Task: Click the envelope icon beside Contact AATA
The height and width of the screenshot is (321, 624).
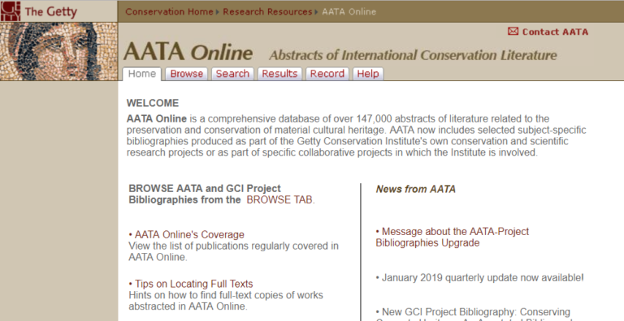Action: (513, 31)
